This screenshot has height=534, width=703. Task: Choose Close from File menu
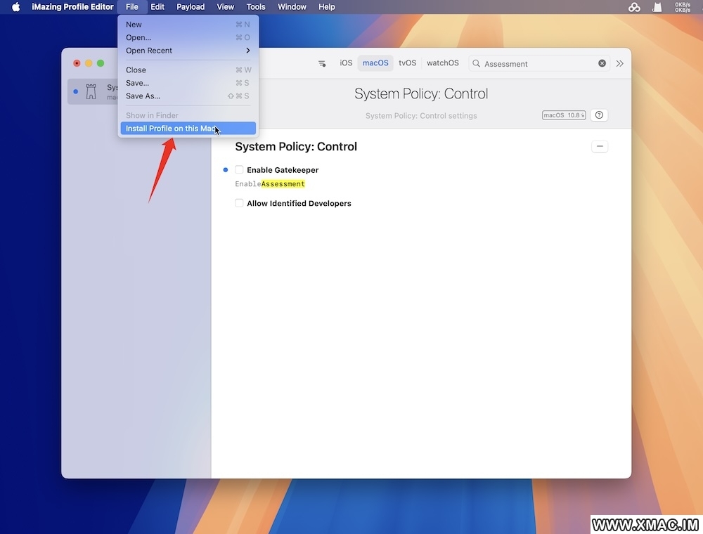click(188, 70)
